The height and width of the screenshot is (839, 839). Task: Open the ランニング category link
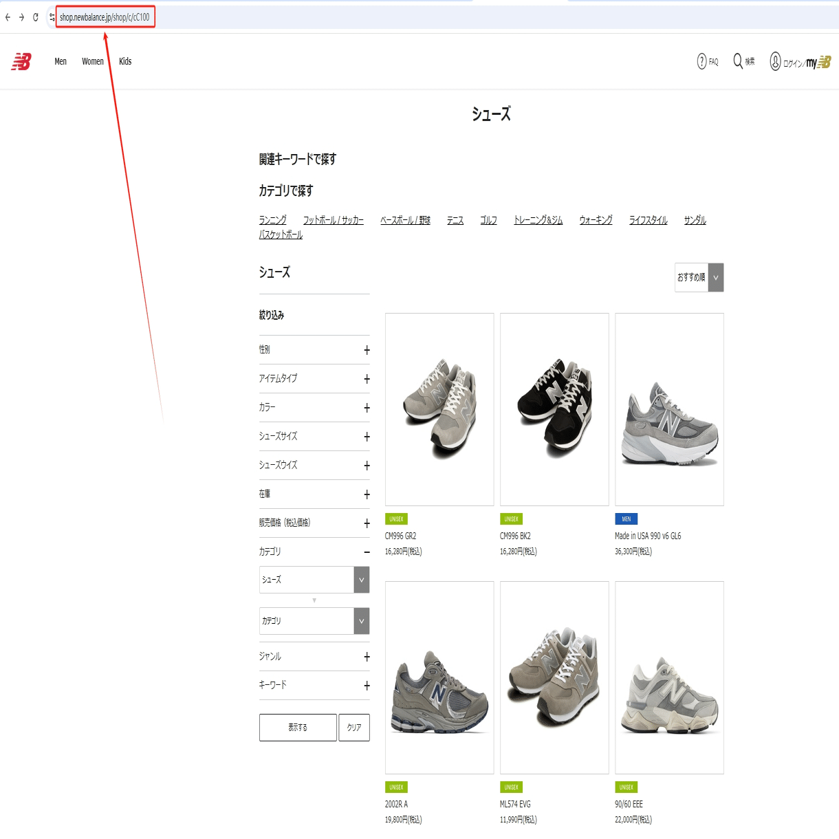coord(273,220)
